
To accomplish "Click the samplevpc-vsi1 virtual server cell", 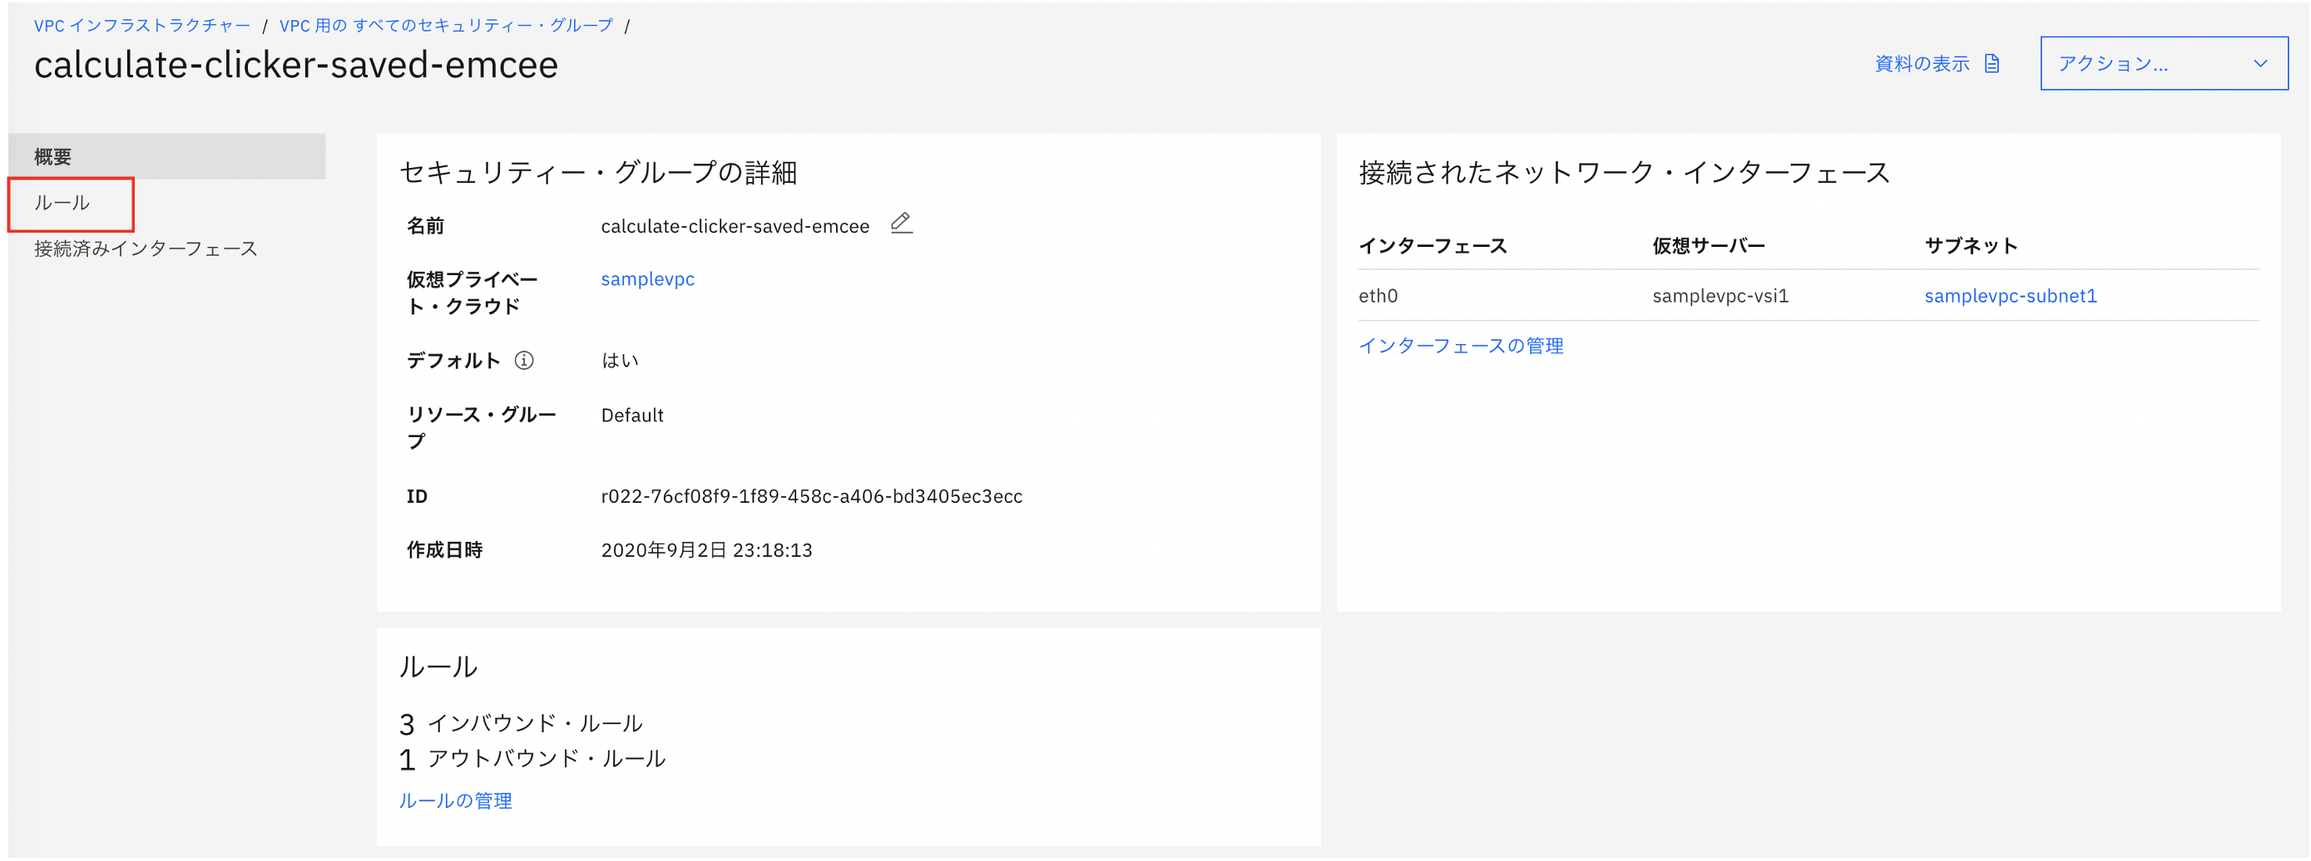I will click(1720, 296).
